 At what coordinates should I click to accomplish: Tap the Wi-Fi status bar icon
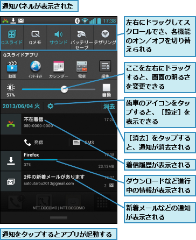click(x=85, y=21)
